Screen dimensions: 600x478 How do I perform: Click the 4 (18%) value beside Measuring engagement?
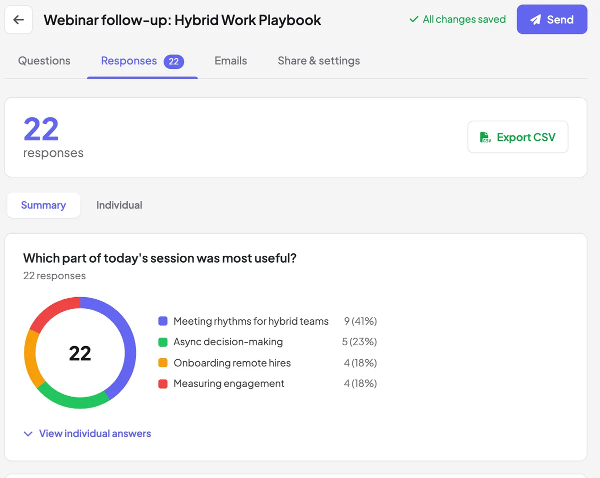coord(360,384)
